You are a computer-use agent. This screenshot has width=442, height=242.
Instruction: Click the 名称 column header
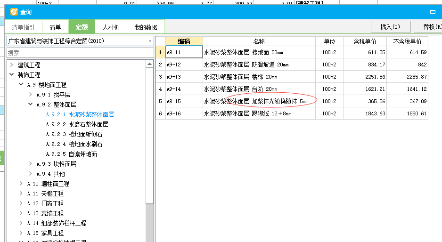pos(259,41)
